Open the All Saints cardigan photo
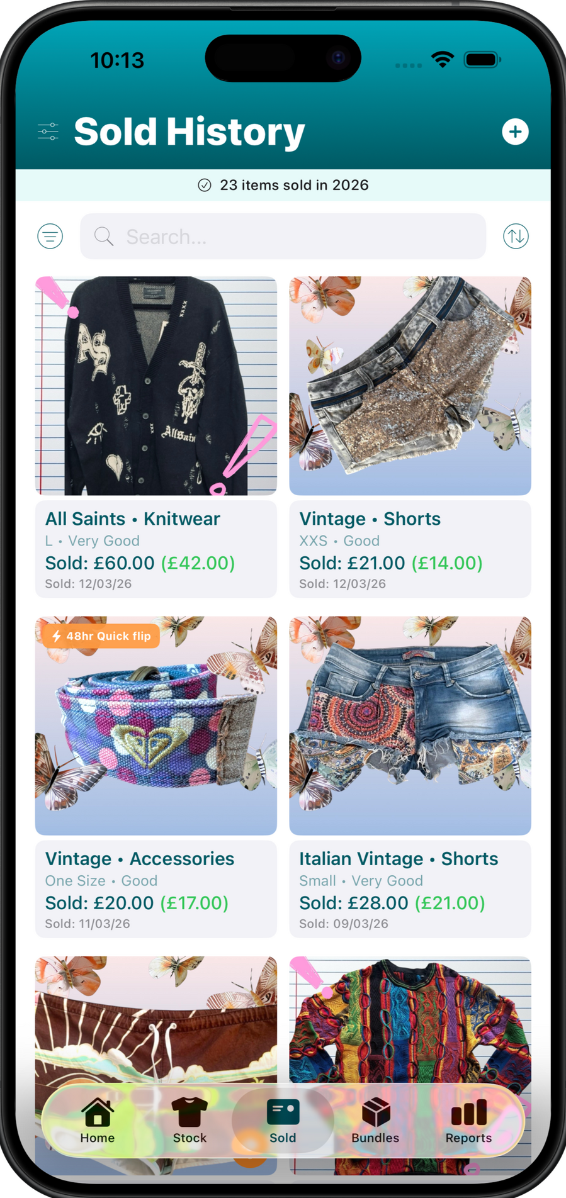 pyautogui.click(x=156, y=386)
